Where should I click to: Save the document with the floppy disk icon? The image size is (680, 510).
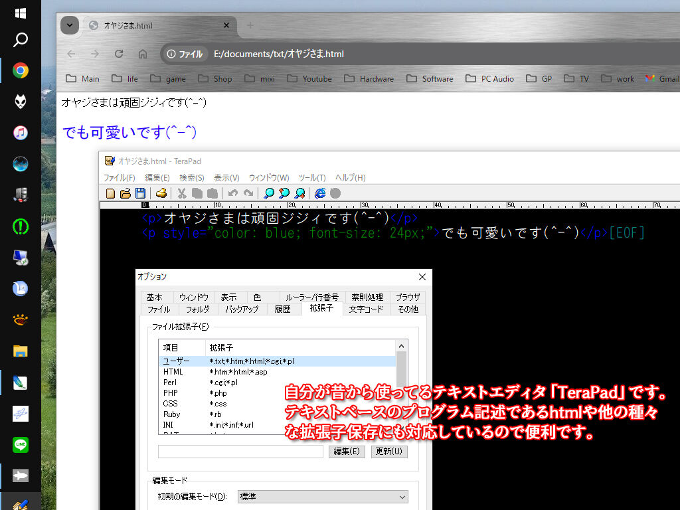click(140, 193)
